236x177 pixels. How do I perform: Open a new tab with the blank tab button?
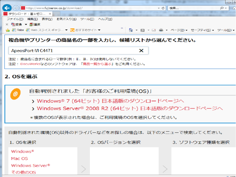click(x=57, y=14)
